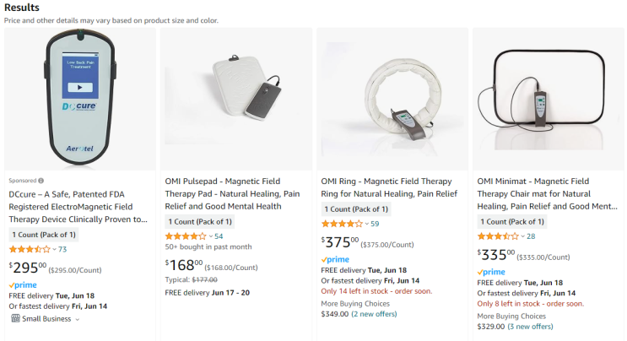This screenshot has width=627, height=341.
Task: Select the OMI Minimat product image
Action: coord(549,99)
